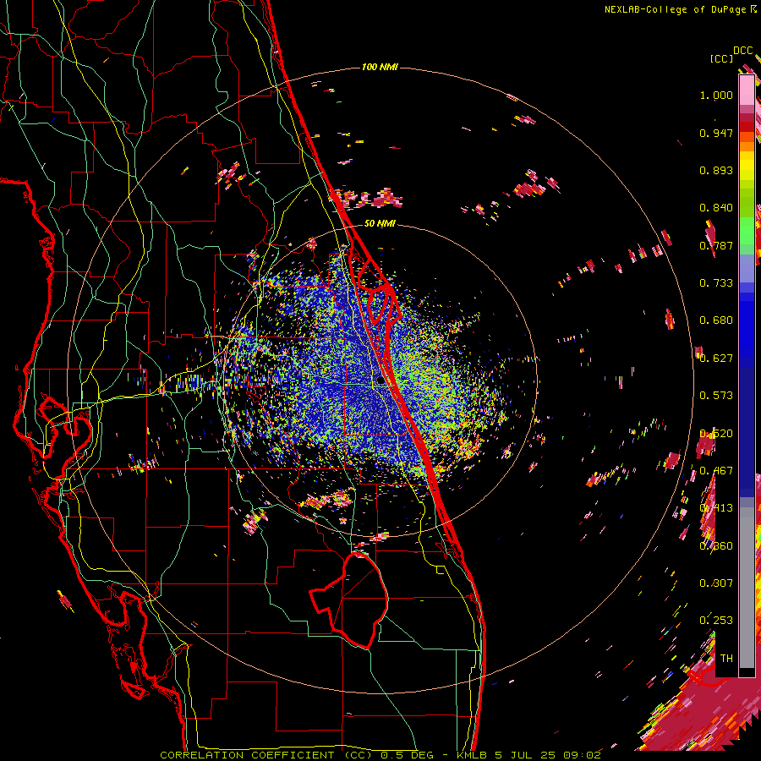Click the 0.840 scale value

[x=716, y=208]
